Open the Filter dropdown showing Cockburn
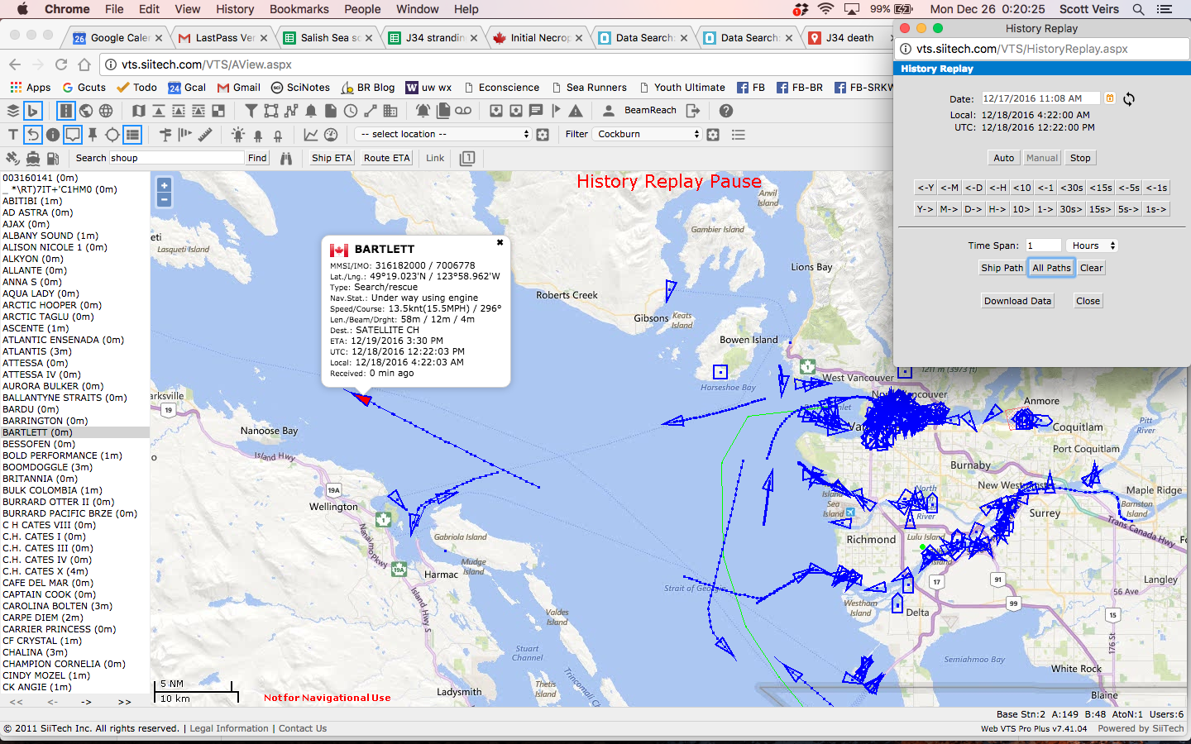 (x=648, y=134)
